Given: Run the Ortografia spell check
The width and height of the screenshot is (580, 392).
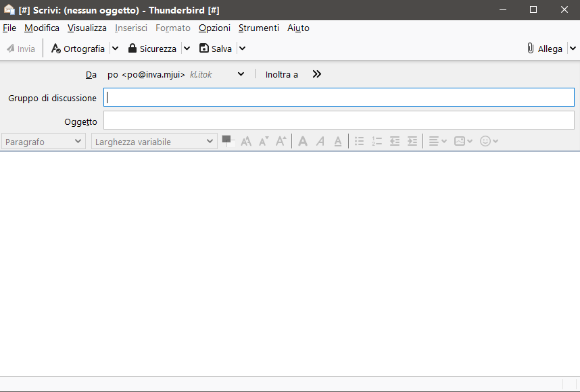Looking at the screenshot, I should coord(78,49).
